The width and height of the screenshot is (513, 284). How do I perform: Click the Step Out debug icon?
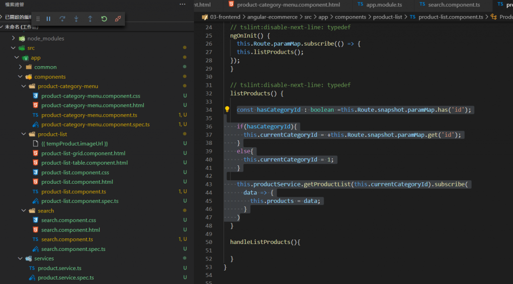pyautogui.click(x=90, y=19)
